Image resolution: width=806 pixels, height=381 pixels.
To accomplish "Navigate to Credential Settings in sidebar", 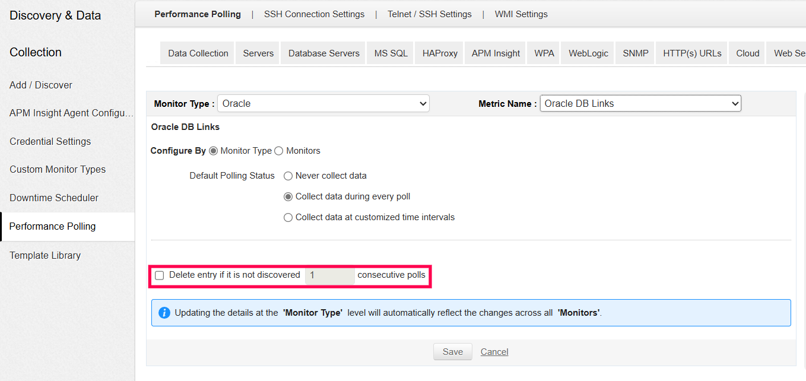I will click(50, 141).
